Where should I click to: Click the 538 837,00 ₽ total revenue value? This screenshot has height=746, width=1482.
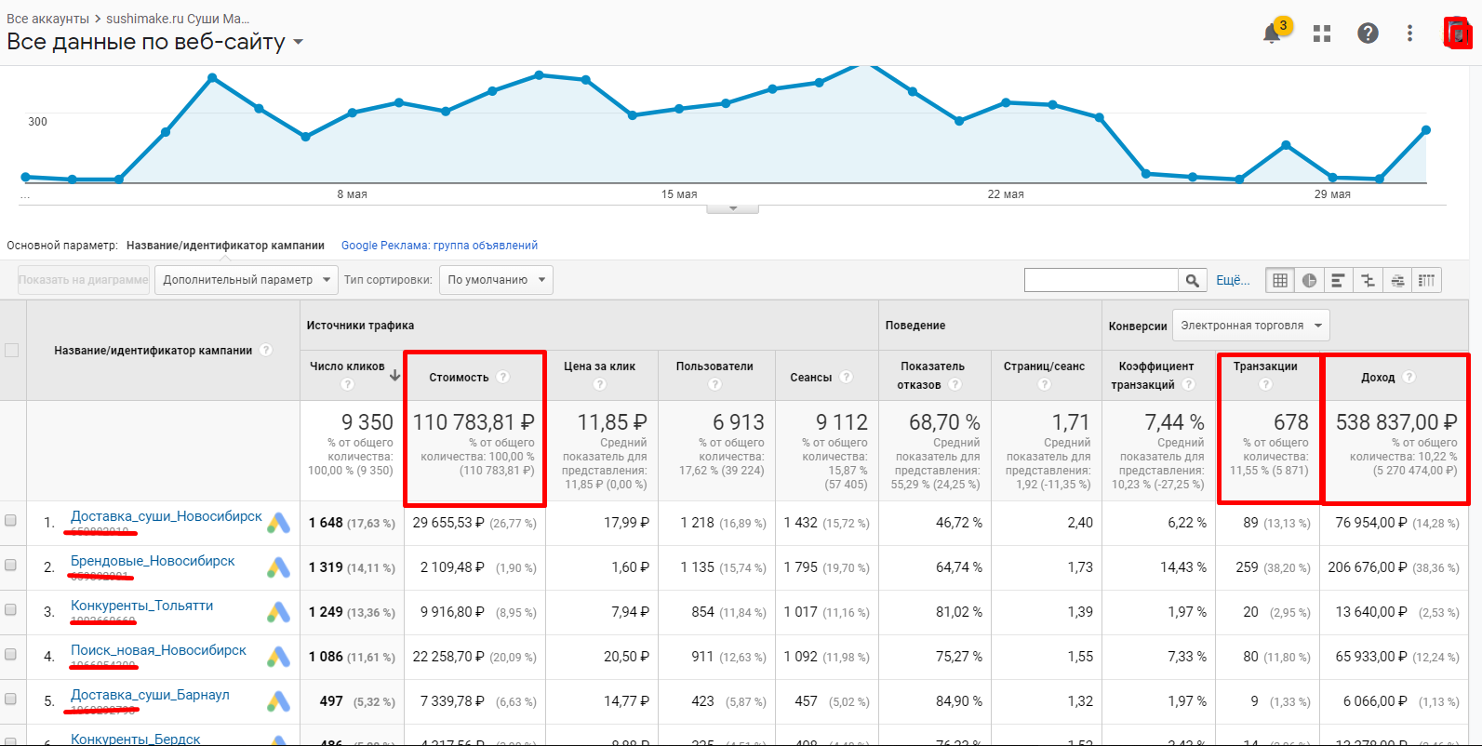click(1396, 422)
